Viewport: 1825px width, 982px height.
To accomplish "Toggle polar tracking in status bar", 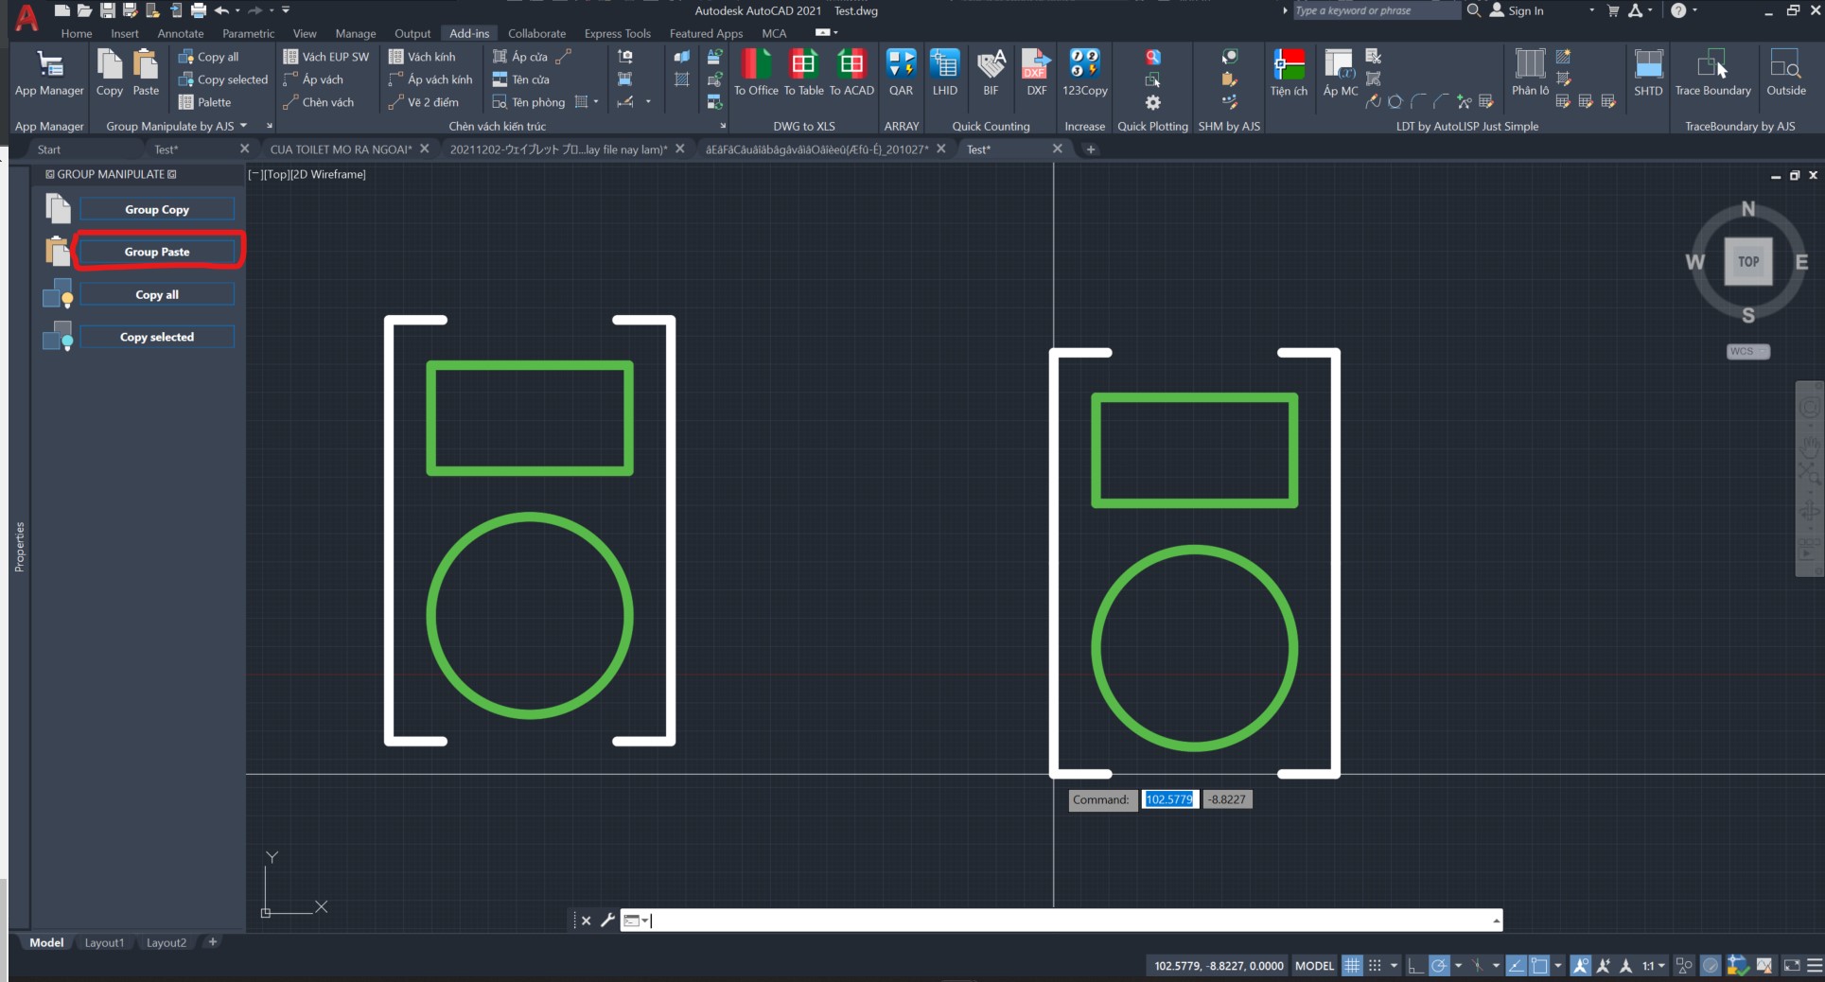I will [x=1439, y=966].
